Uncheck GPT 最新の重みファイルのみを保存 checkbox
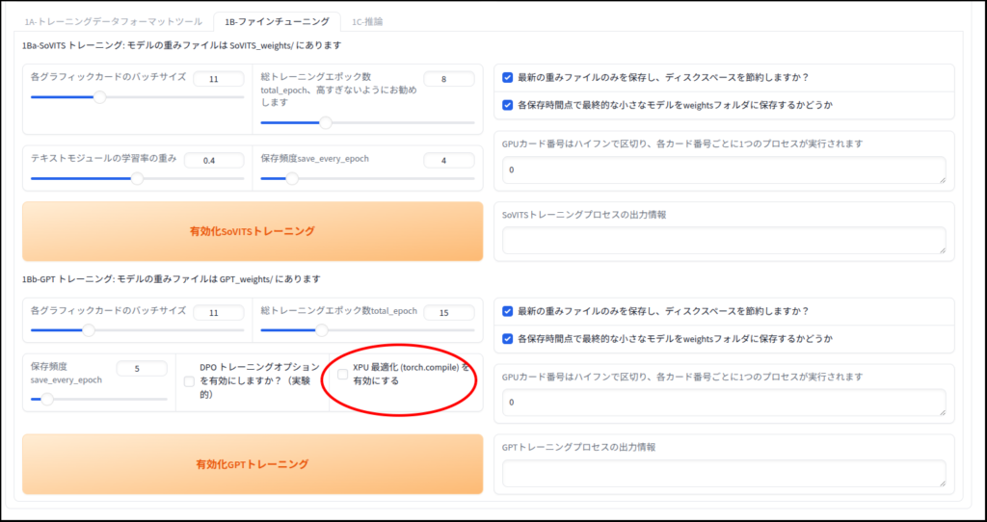987x522 pixels. pyautogui.click(x=508, y=311)
